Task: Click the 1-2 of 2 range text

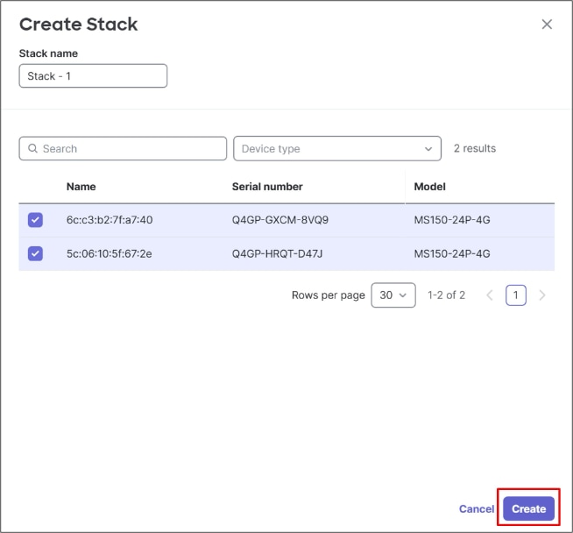Action: (446, 295)
